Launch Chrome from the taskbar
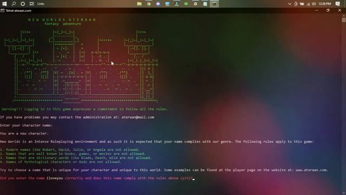This screenshot has width=346, height=195. 149,4
